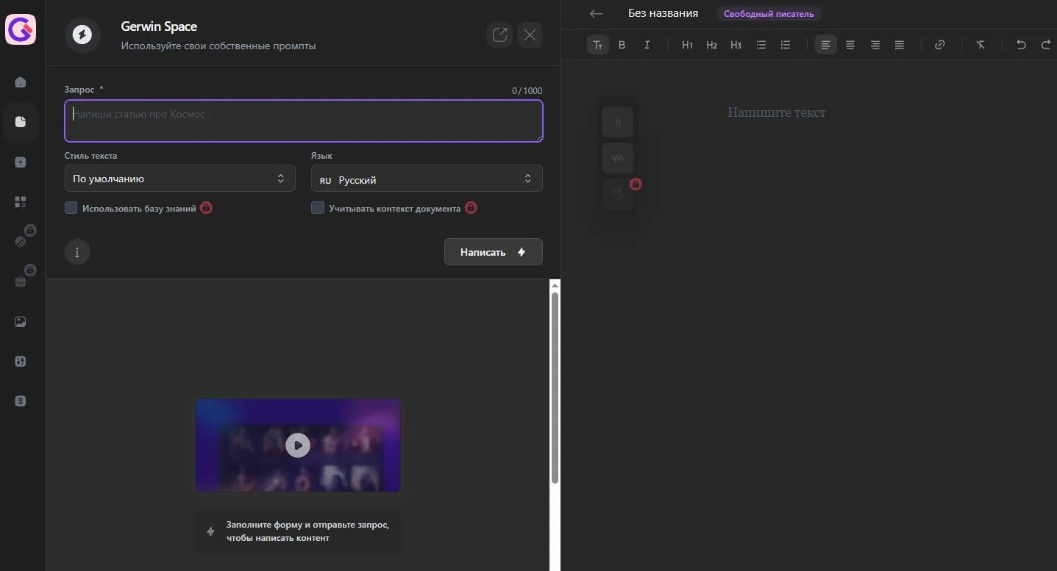The image size is (1057, 571).
Task: Redo the last action
Action: (1046, 45)
